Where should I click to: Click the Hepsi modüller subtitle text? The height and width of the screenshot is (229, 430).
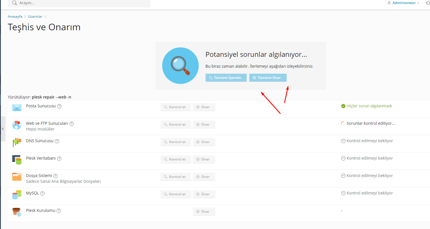click(x=40, y=129)
